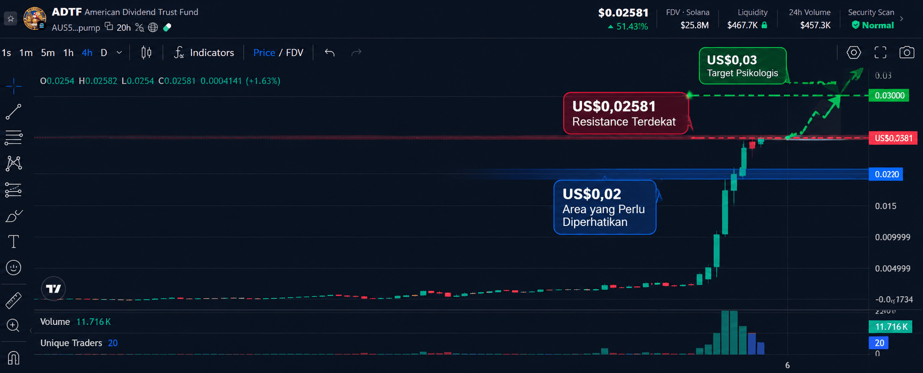Collapse the indicator pane small arrow
This screenshot has width=923, height=373.
[x=31, y=331]
